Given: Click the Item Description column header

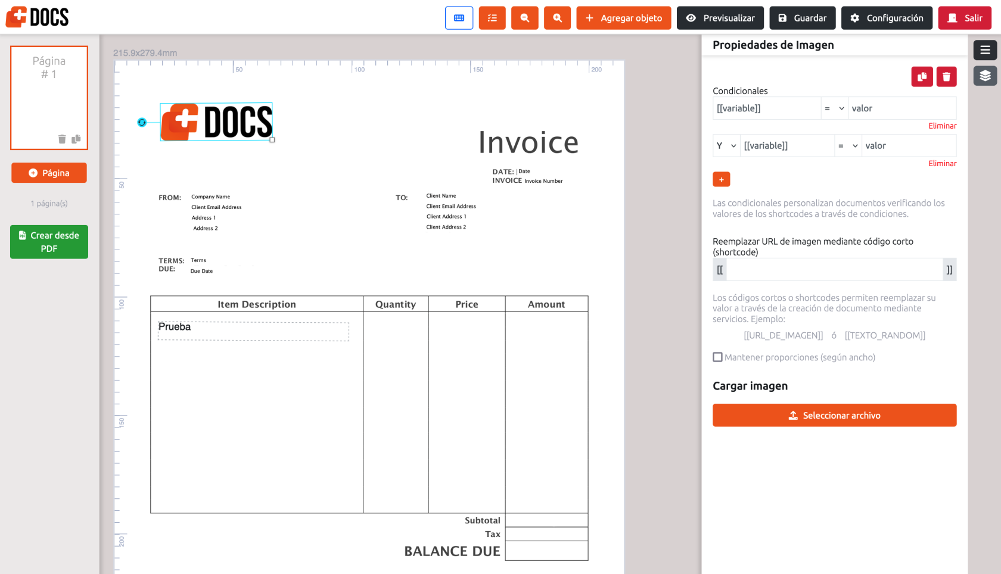Looking at the screenshot, I should 257,304.
